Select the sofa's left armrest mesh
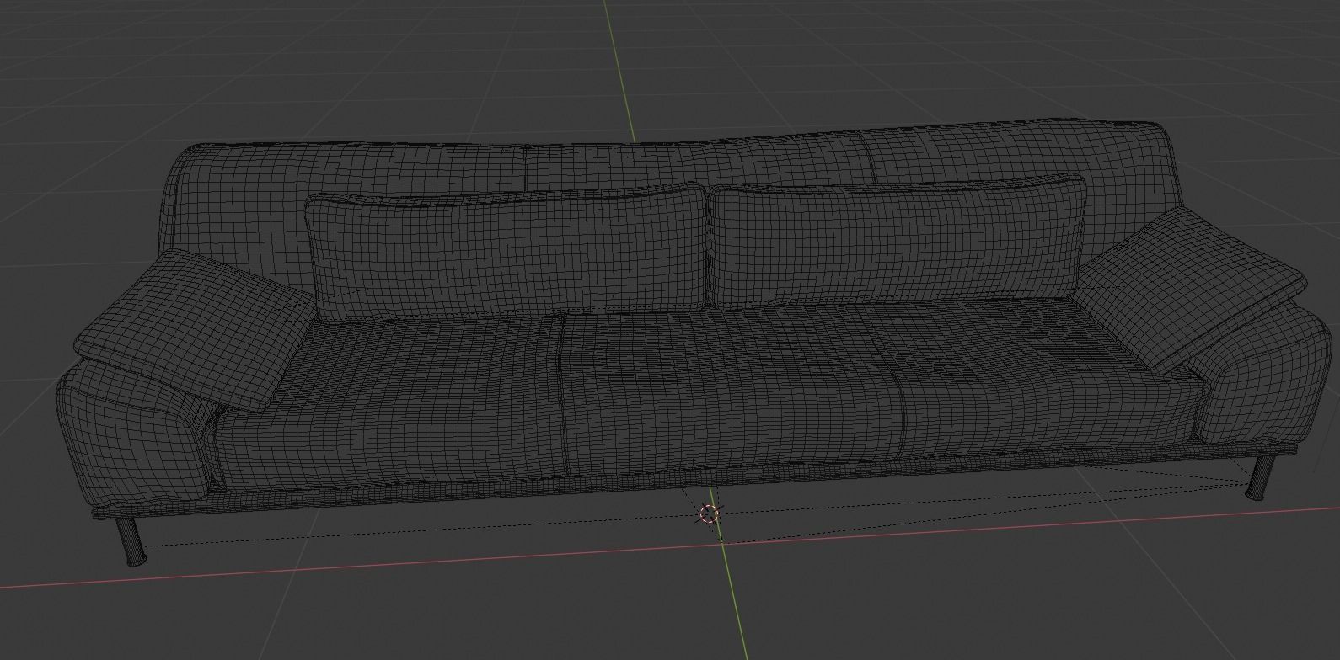This screenshot has width=1340, height=660. [132, 434]
